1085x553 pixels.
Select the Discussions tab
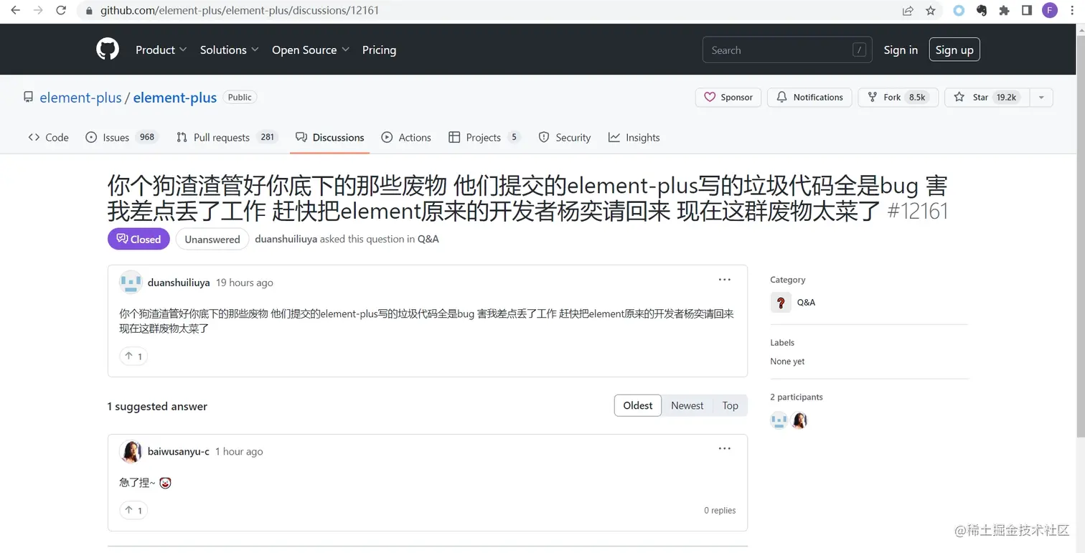(x=330, y=138)
